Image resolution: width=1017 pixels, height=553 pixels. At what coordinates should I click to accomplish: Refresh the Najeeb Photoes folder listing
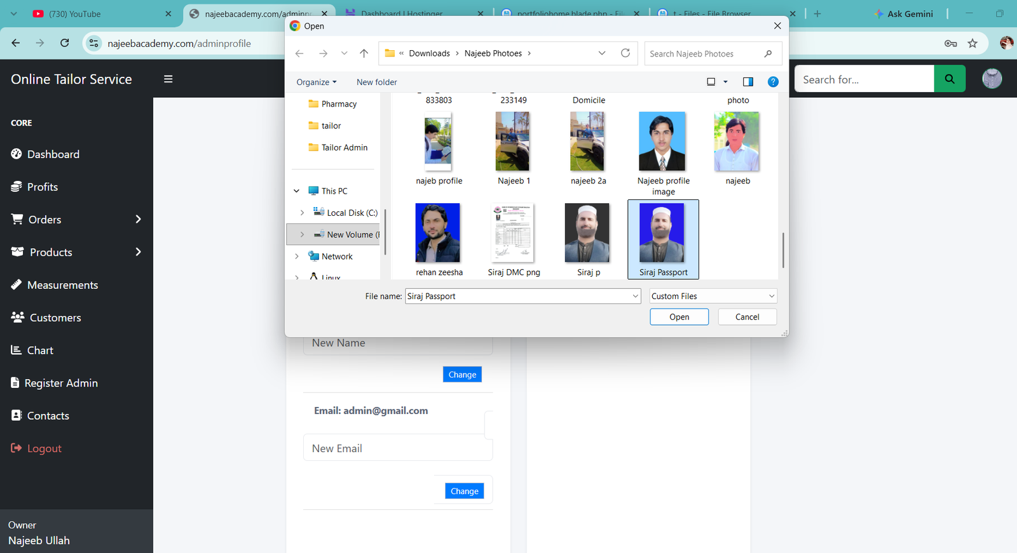pos(625,53)
